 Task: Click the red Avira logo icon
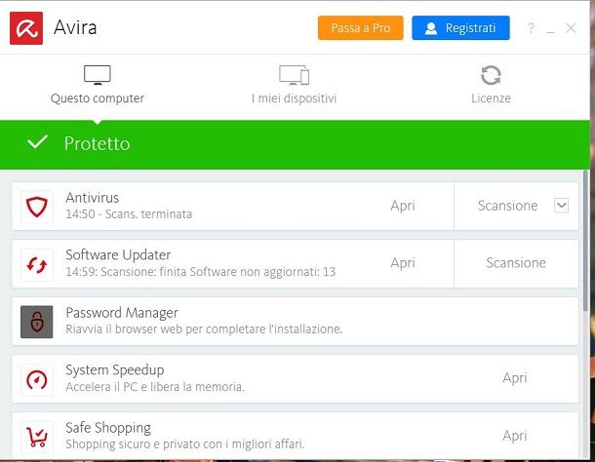tap(26, 28)
